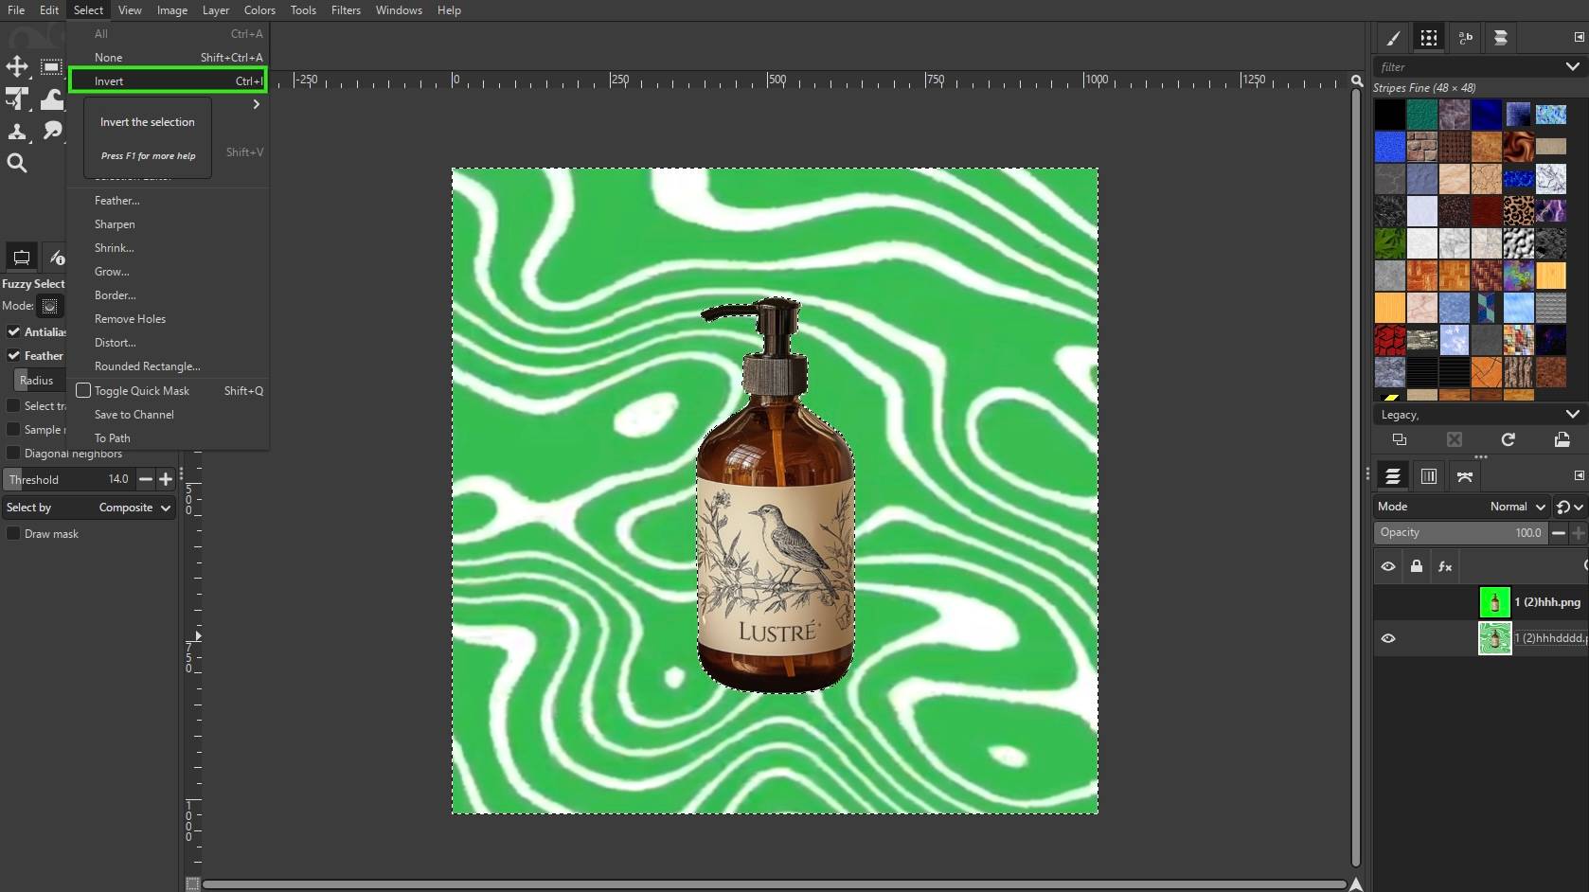Viewport: 1589px width, 892px height.
Task: Select the Rectangle Select tool
Action: (x=51, y=66)
